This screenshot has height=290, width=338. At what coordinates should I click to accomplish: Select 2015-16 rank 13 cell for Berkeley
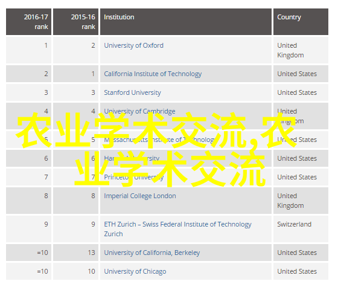click(75, 253)
